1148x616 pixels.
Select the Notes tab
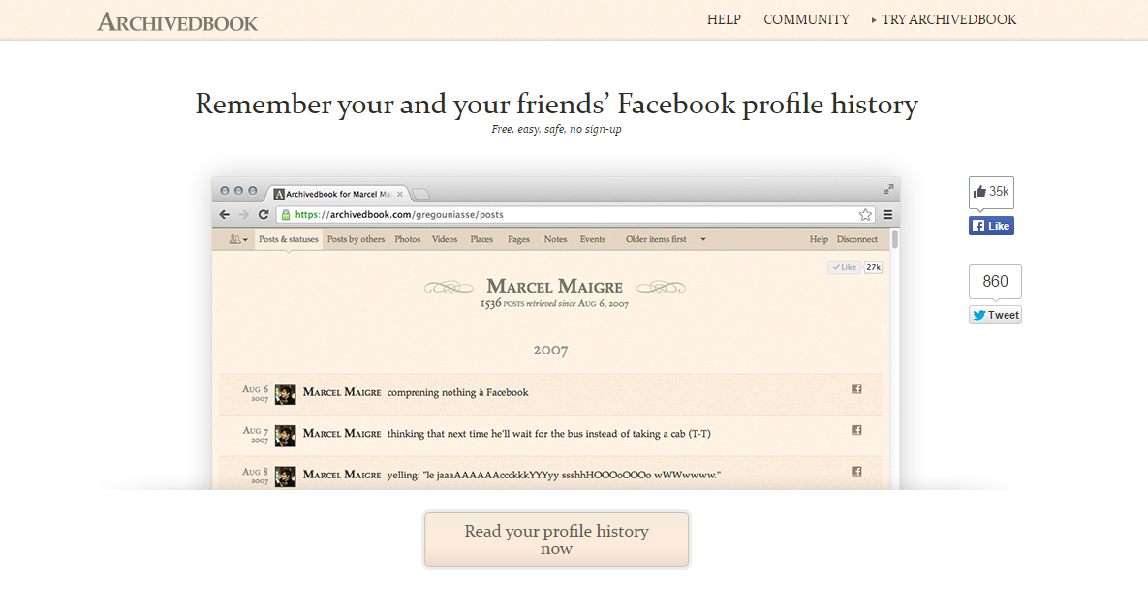pyautogui.click(x=555, y=239)
